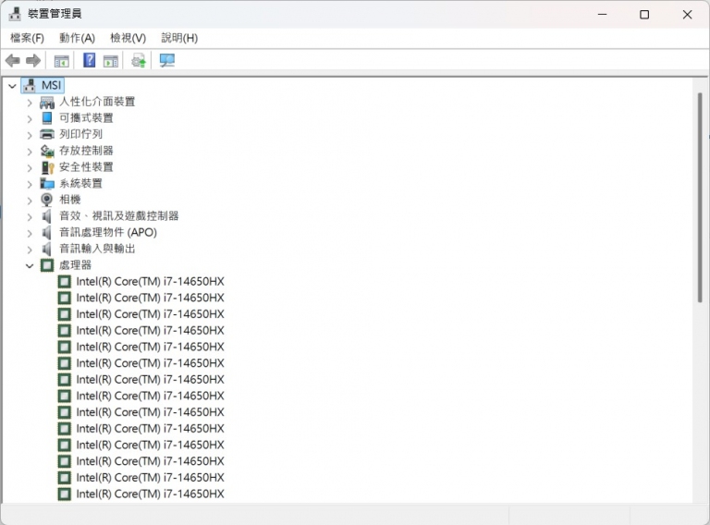The width and height of the screenshot is (710, 525).
Task: Expand the 音訊處理物件 (APO) category
Action: (30, 233)
